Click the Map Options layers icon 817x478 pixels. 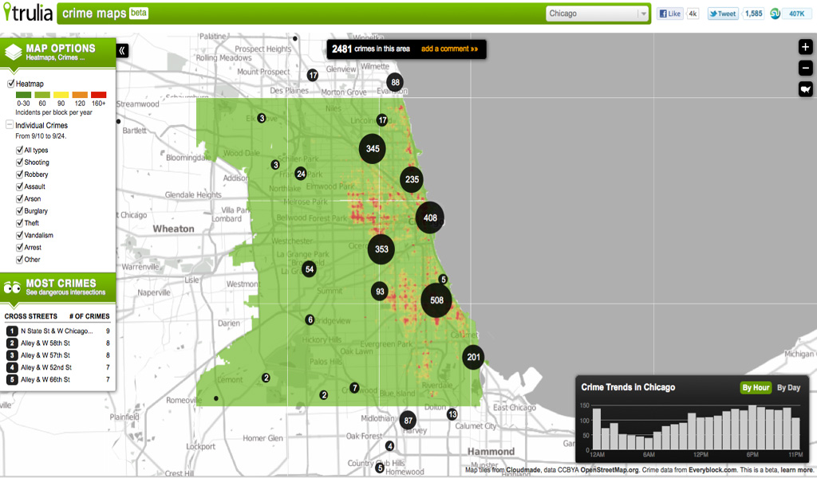click(x=13, y=52)
